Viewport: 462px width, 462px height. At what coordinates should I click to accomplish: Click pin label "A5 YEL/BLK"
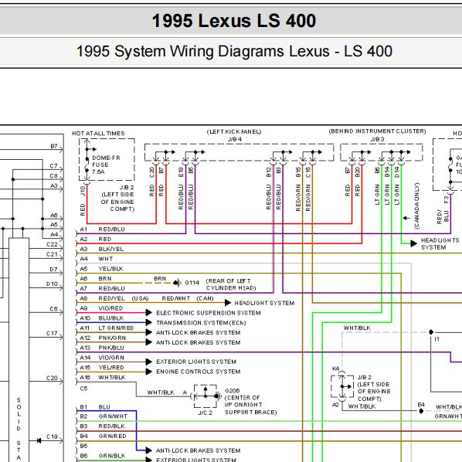[101, 269]
